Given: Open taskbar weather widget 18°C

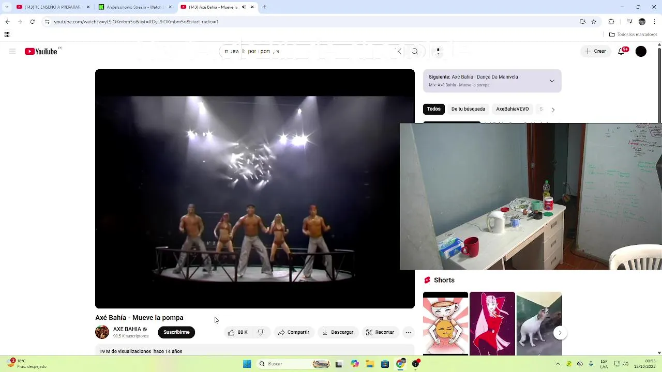Looking at the screenshot, I should pos(26,364).
